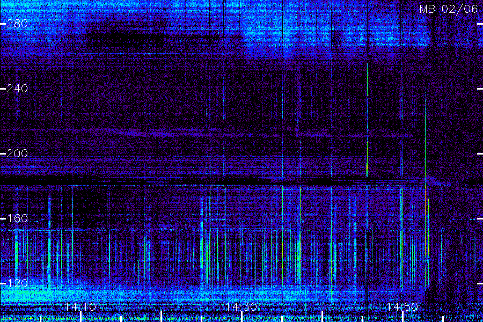Click the 240 frequency axis label

17,89
